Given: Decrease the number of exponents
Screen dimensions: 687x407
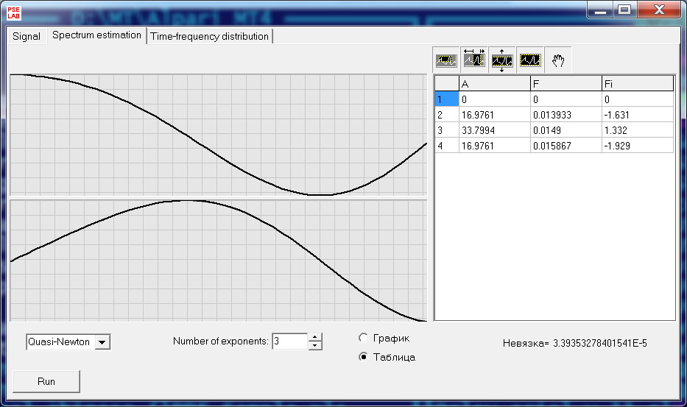Looking at the screenshot, I should click(315, 345).
